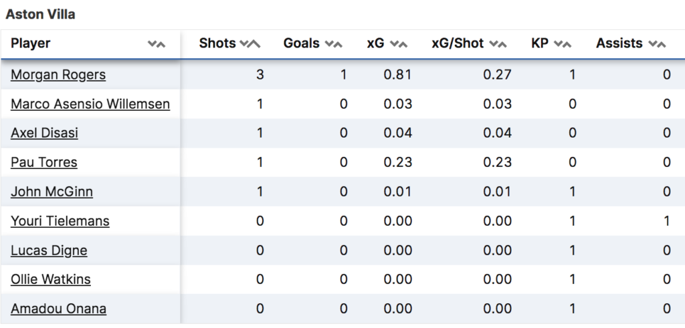This screenshot has width=685, height=328.
Task: Select the Pau Torres name link
Action: tap(43, 162)
